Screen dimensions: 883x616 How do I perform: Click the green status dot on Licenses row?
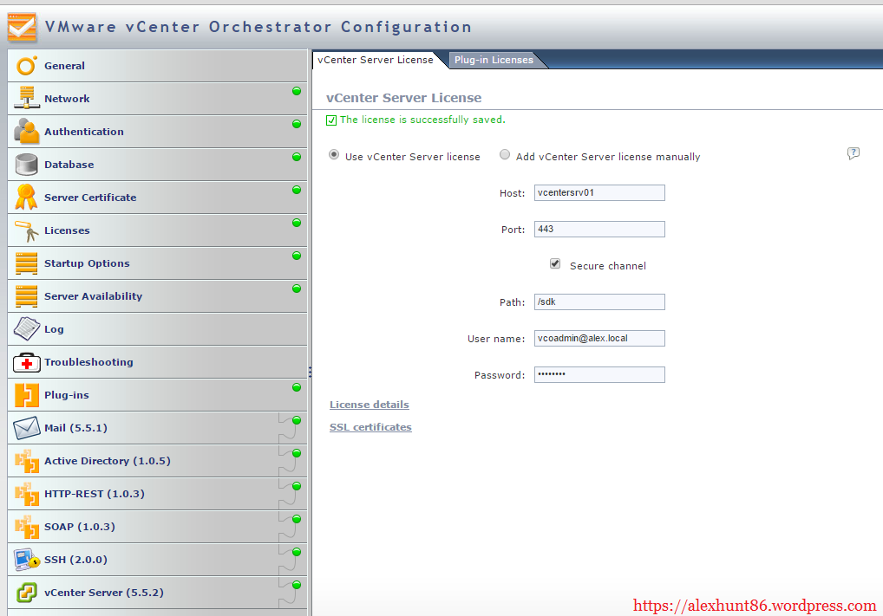click(x=297, y=223)
